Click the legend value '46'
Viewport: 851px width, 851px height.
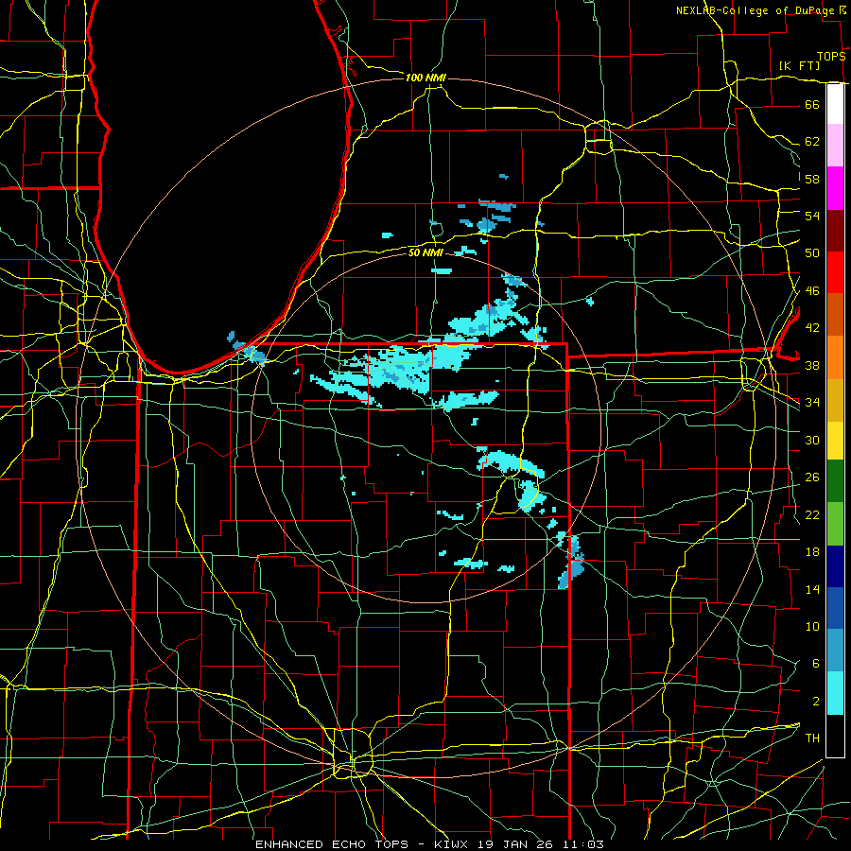pos(812,290)
